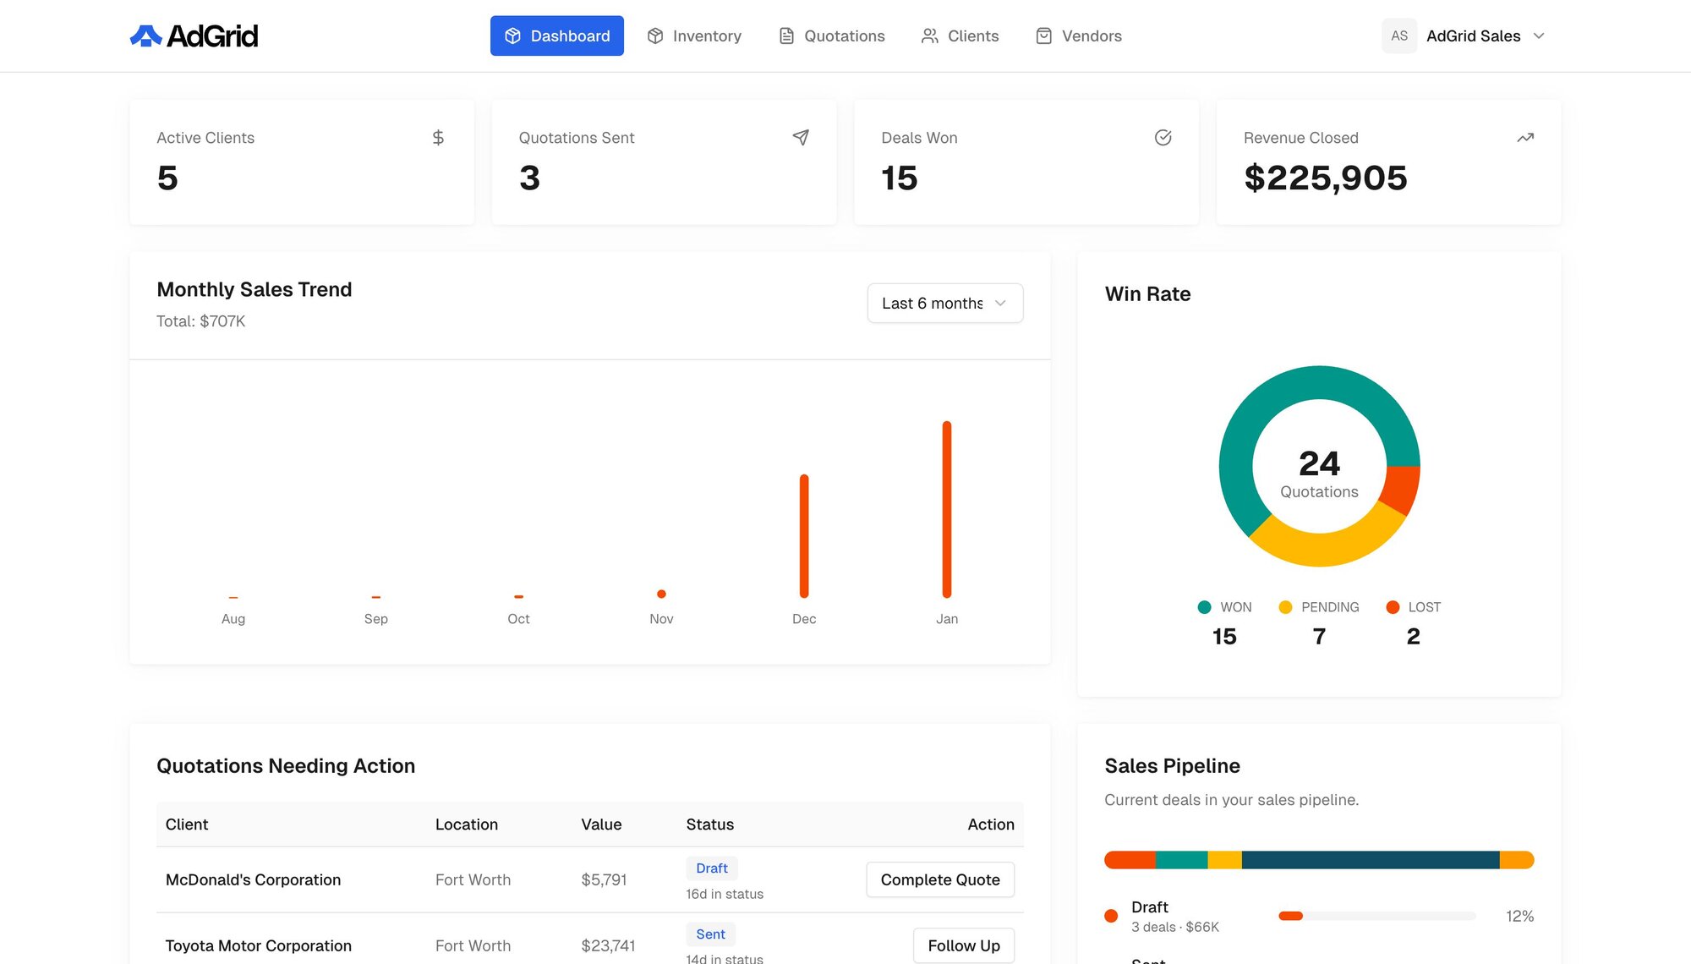
Task: Click the Jan bar in Monthly Sales Trend
Action: (947, 509)
